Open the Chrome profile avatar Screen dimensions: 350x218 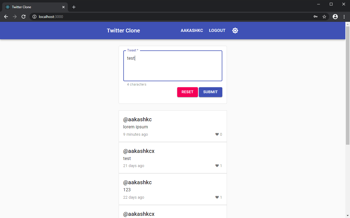pyautogui.click(x=335, y=17)
